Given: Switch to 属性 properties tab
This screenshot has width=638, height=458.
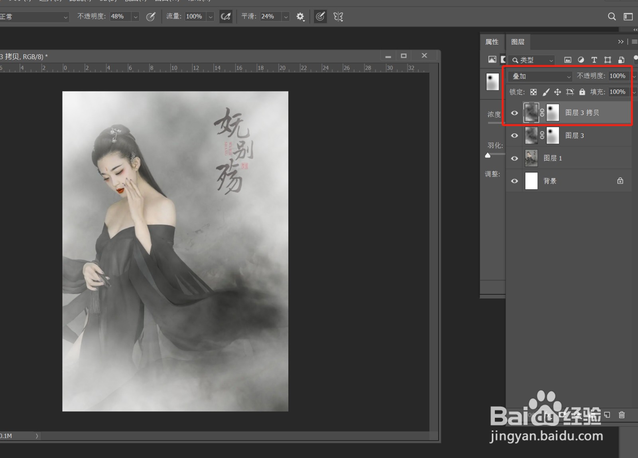Looking at the screenshot, I should pos(492,42).
